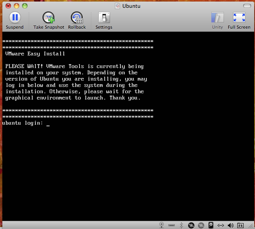This screenshot has width=255, height=229.
Task: Click the red close window button
Action: (x=8, y=6)
